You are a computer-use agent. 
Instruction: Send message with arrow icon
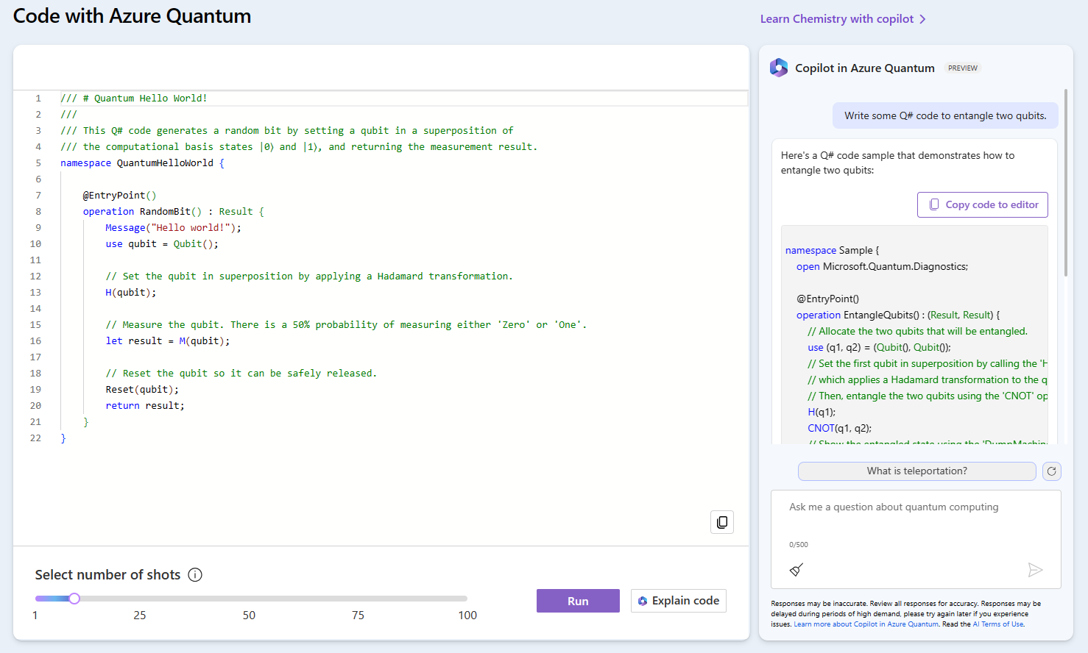tap(1035, 570)
